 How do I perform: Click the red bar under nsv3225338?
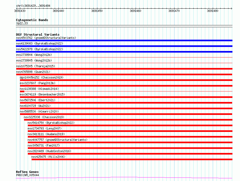pyautogui.click(x=128, y=120)
